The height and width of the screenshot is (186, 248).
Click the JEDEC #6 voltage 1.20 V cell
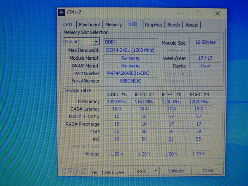point(117,154)
